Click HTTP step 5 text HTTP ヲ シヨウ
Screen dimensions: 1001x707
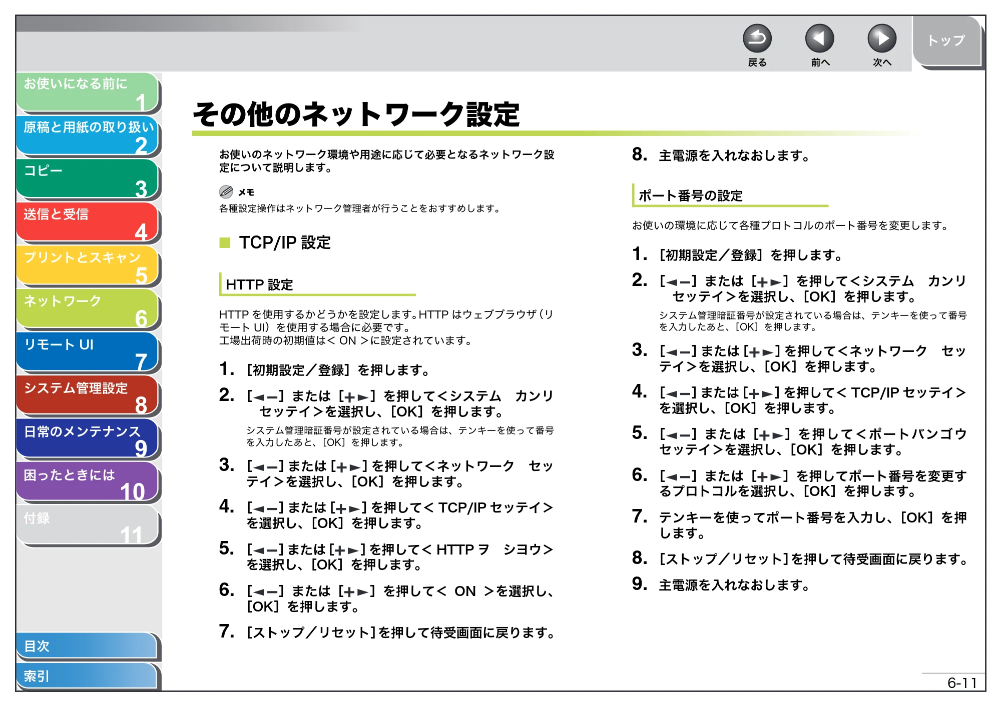[400, 557]
